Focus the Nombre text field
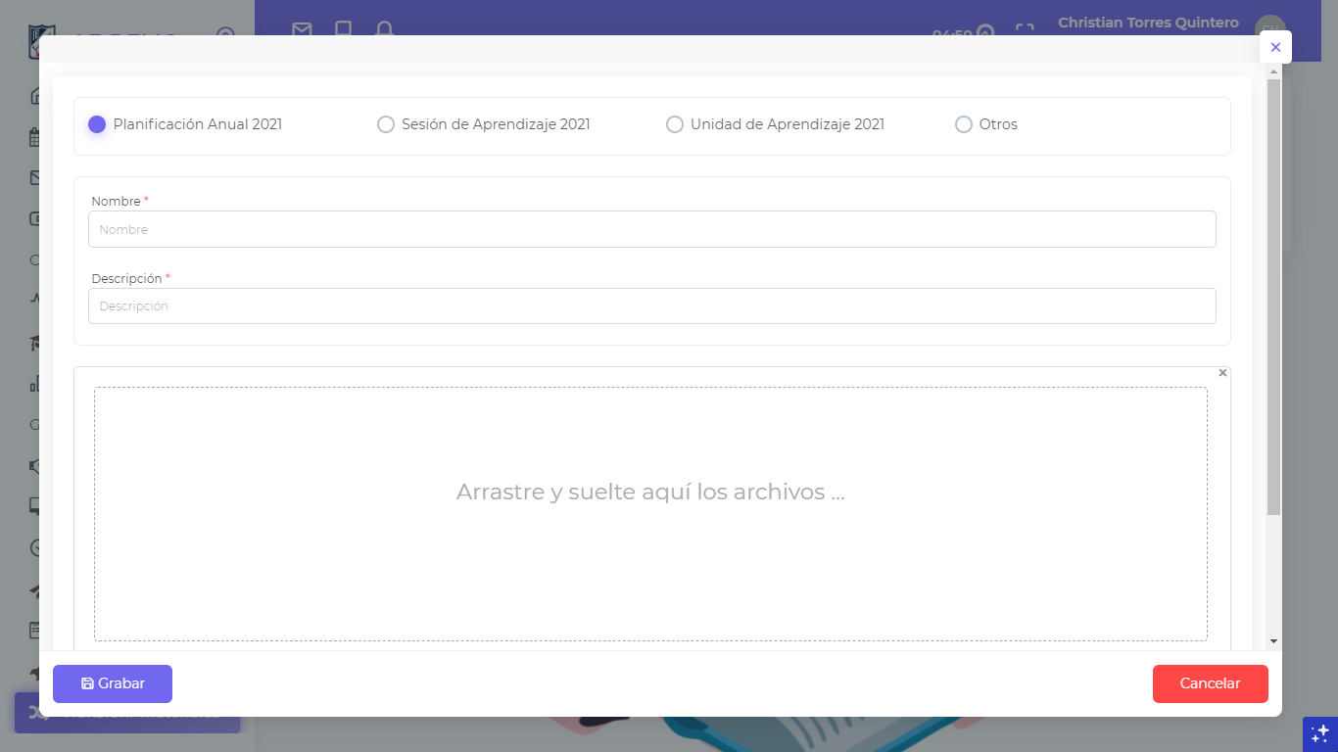Viewport: 1338px width, 752px height. (x=652, y=229)
